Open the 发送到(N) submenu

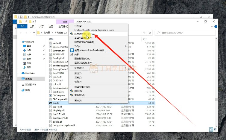pyautogui.click(x=79, y=68)
